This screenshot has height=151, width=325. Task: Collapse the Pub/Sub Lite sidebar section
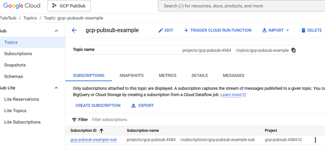click(x=56, y=88)
